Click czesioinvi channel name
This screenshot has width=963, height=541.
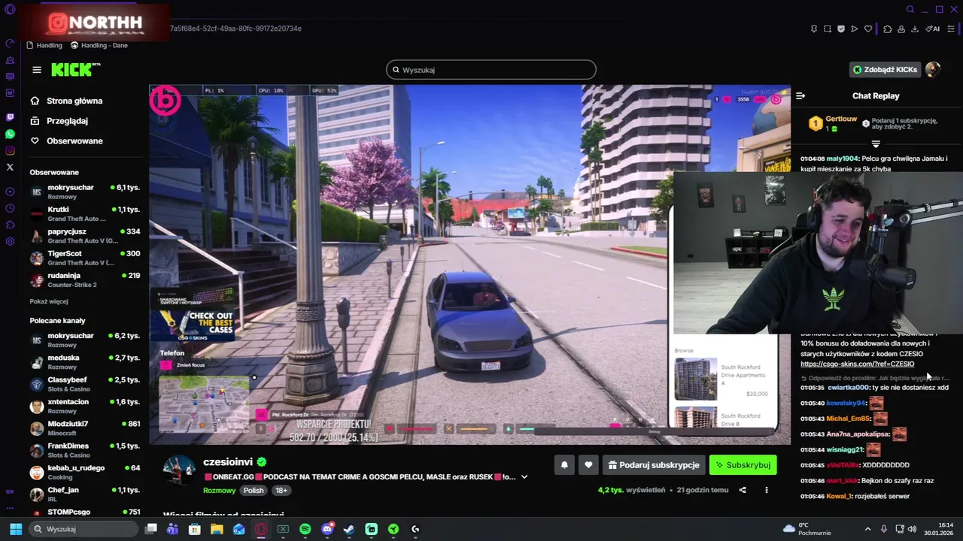pyautogui.click(x=228, y=462)
